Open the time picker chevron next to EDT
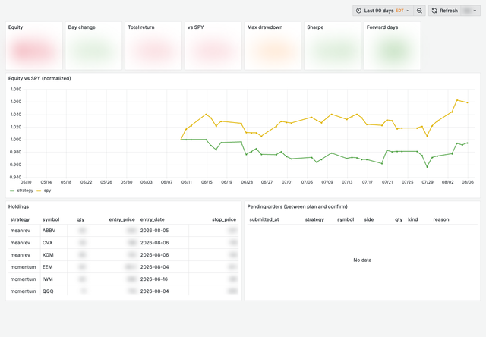This screenshot has height=337, width=486. (x=408, y=11)
